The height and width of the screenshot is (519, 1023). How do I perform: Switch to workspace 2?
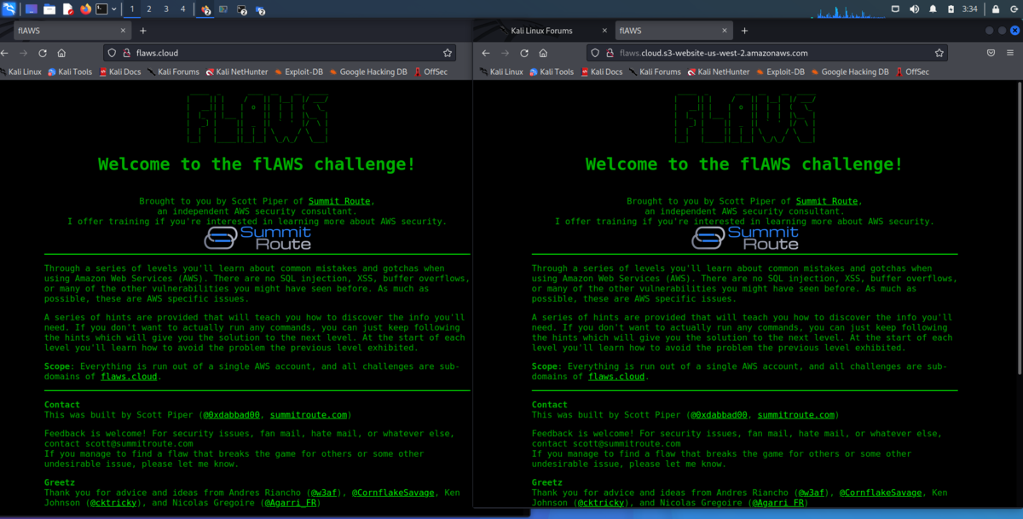pyautogui.click(x=149, y=9)
